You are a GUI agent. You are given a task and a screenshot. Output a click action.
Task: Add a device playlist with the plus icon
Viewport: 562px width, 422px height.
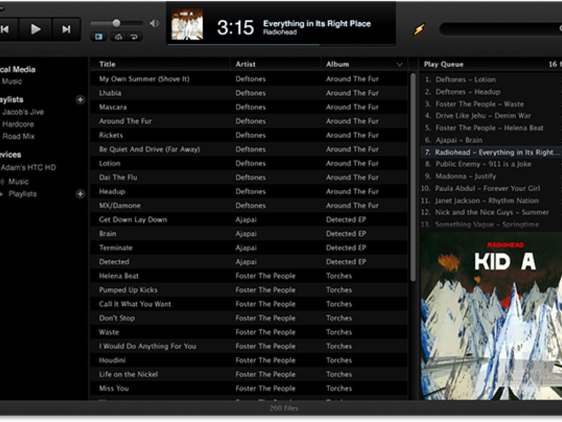[80, 194]
